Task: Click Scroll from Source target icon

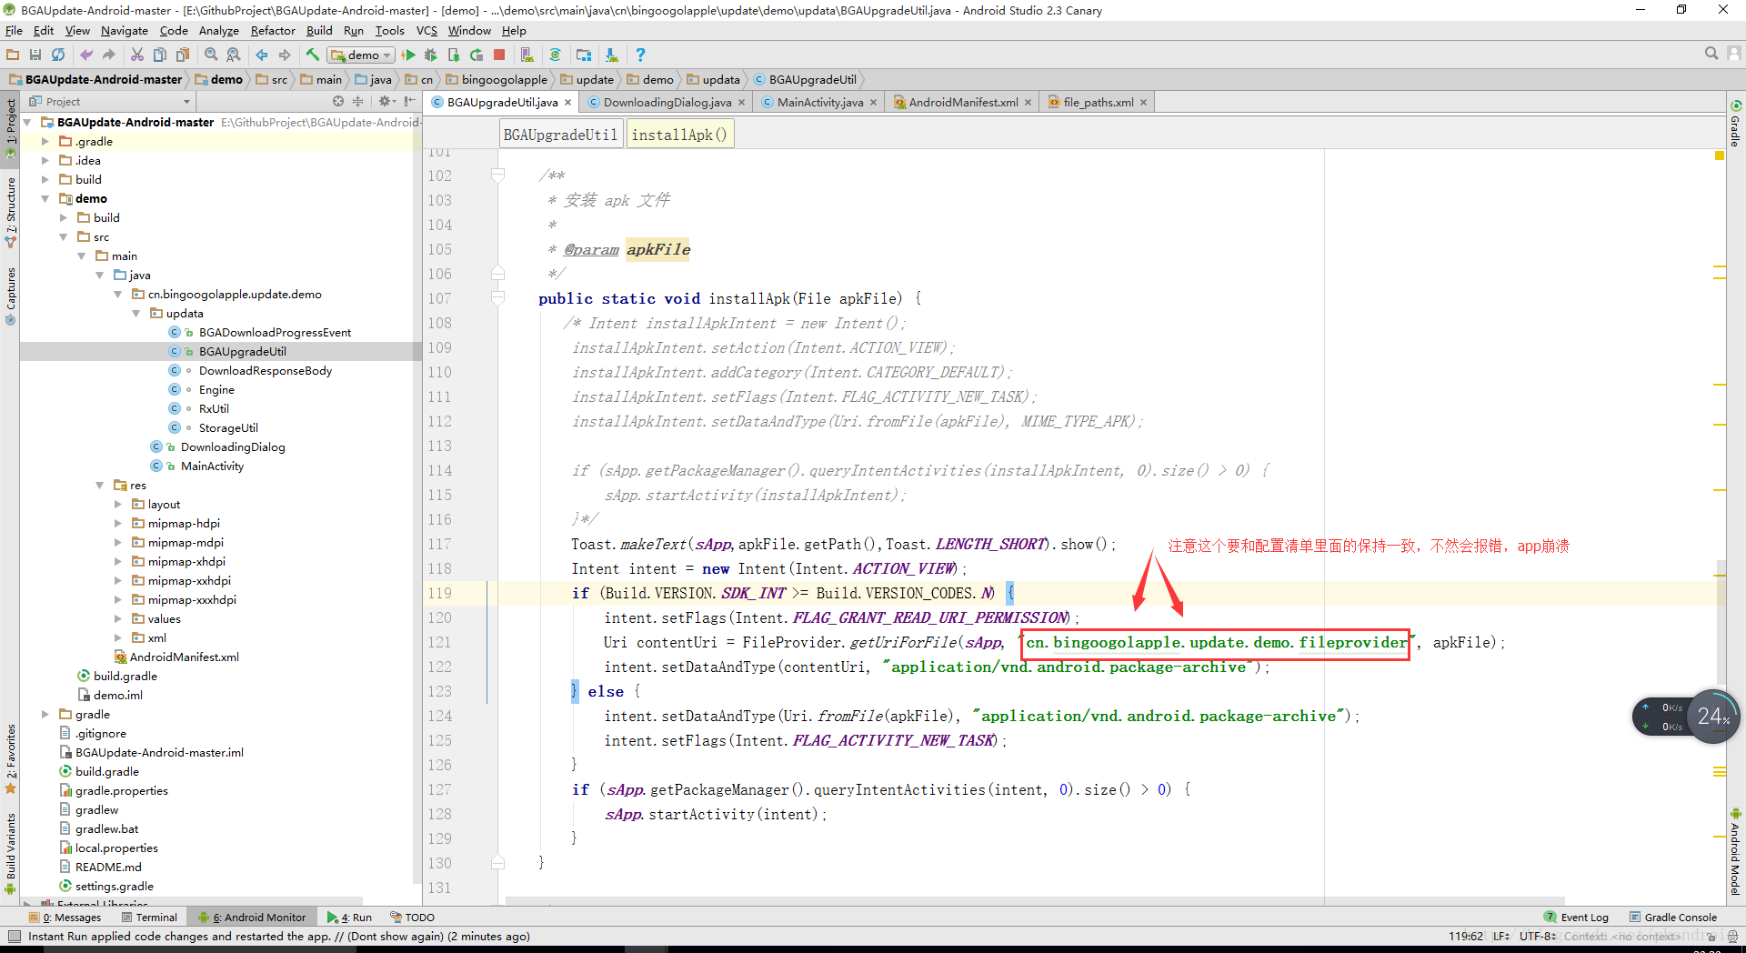Action: point(338,101)
